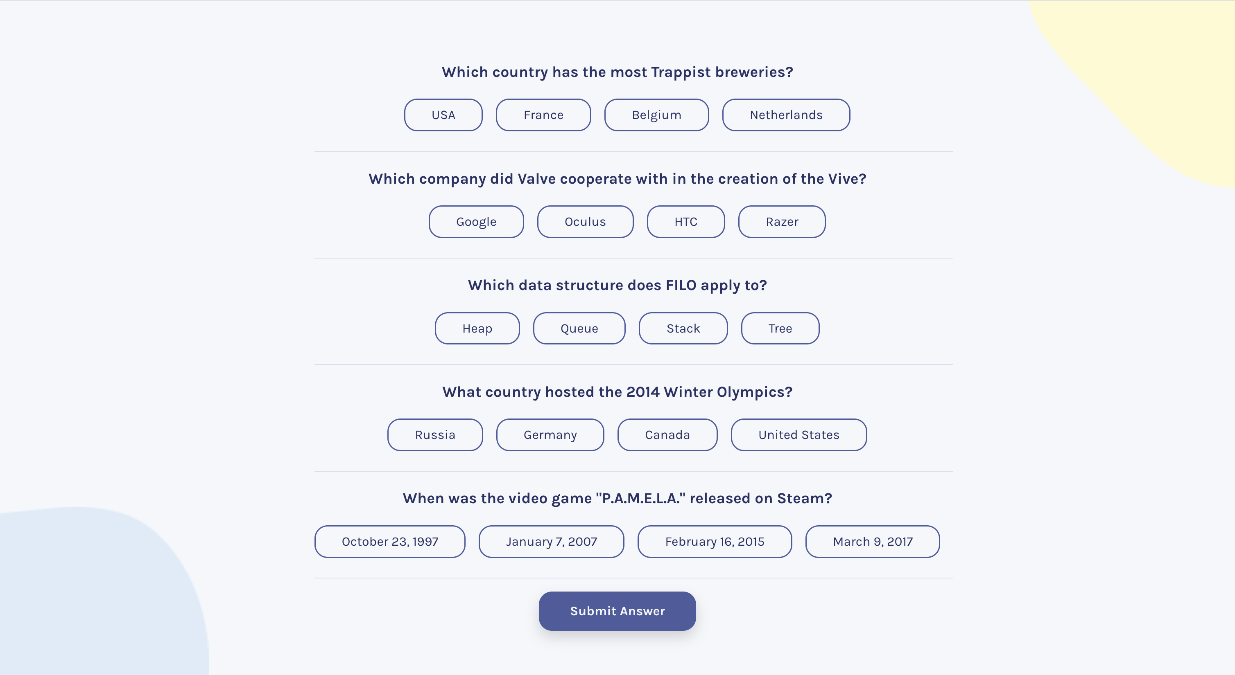Image resolution: width=1235 pixels, height=675 pixels.
Task: Pick the October 23, 1997 date
Action: (x=390, y=541)
